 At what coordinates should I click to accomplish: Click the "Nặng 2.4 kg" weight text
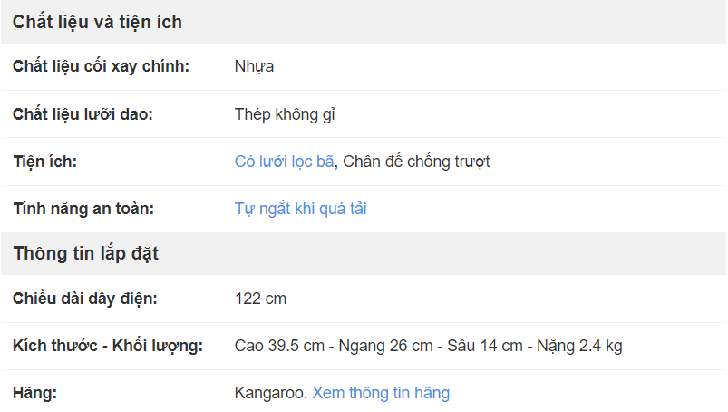coord(579,346)
